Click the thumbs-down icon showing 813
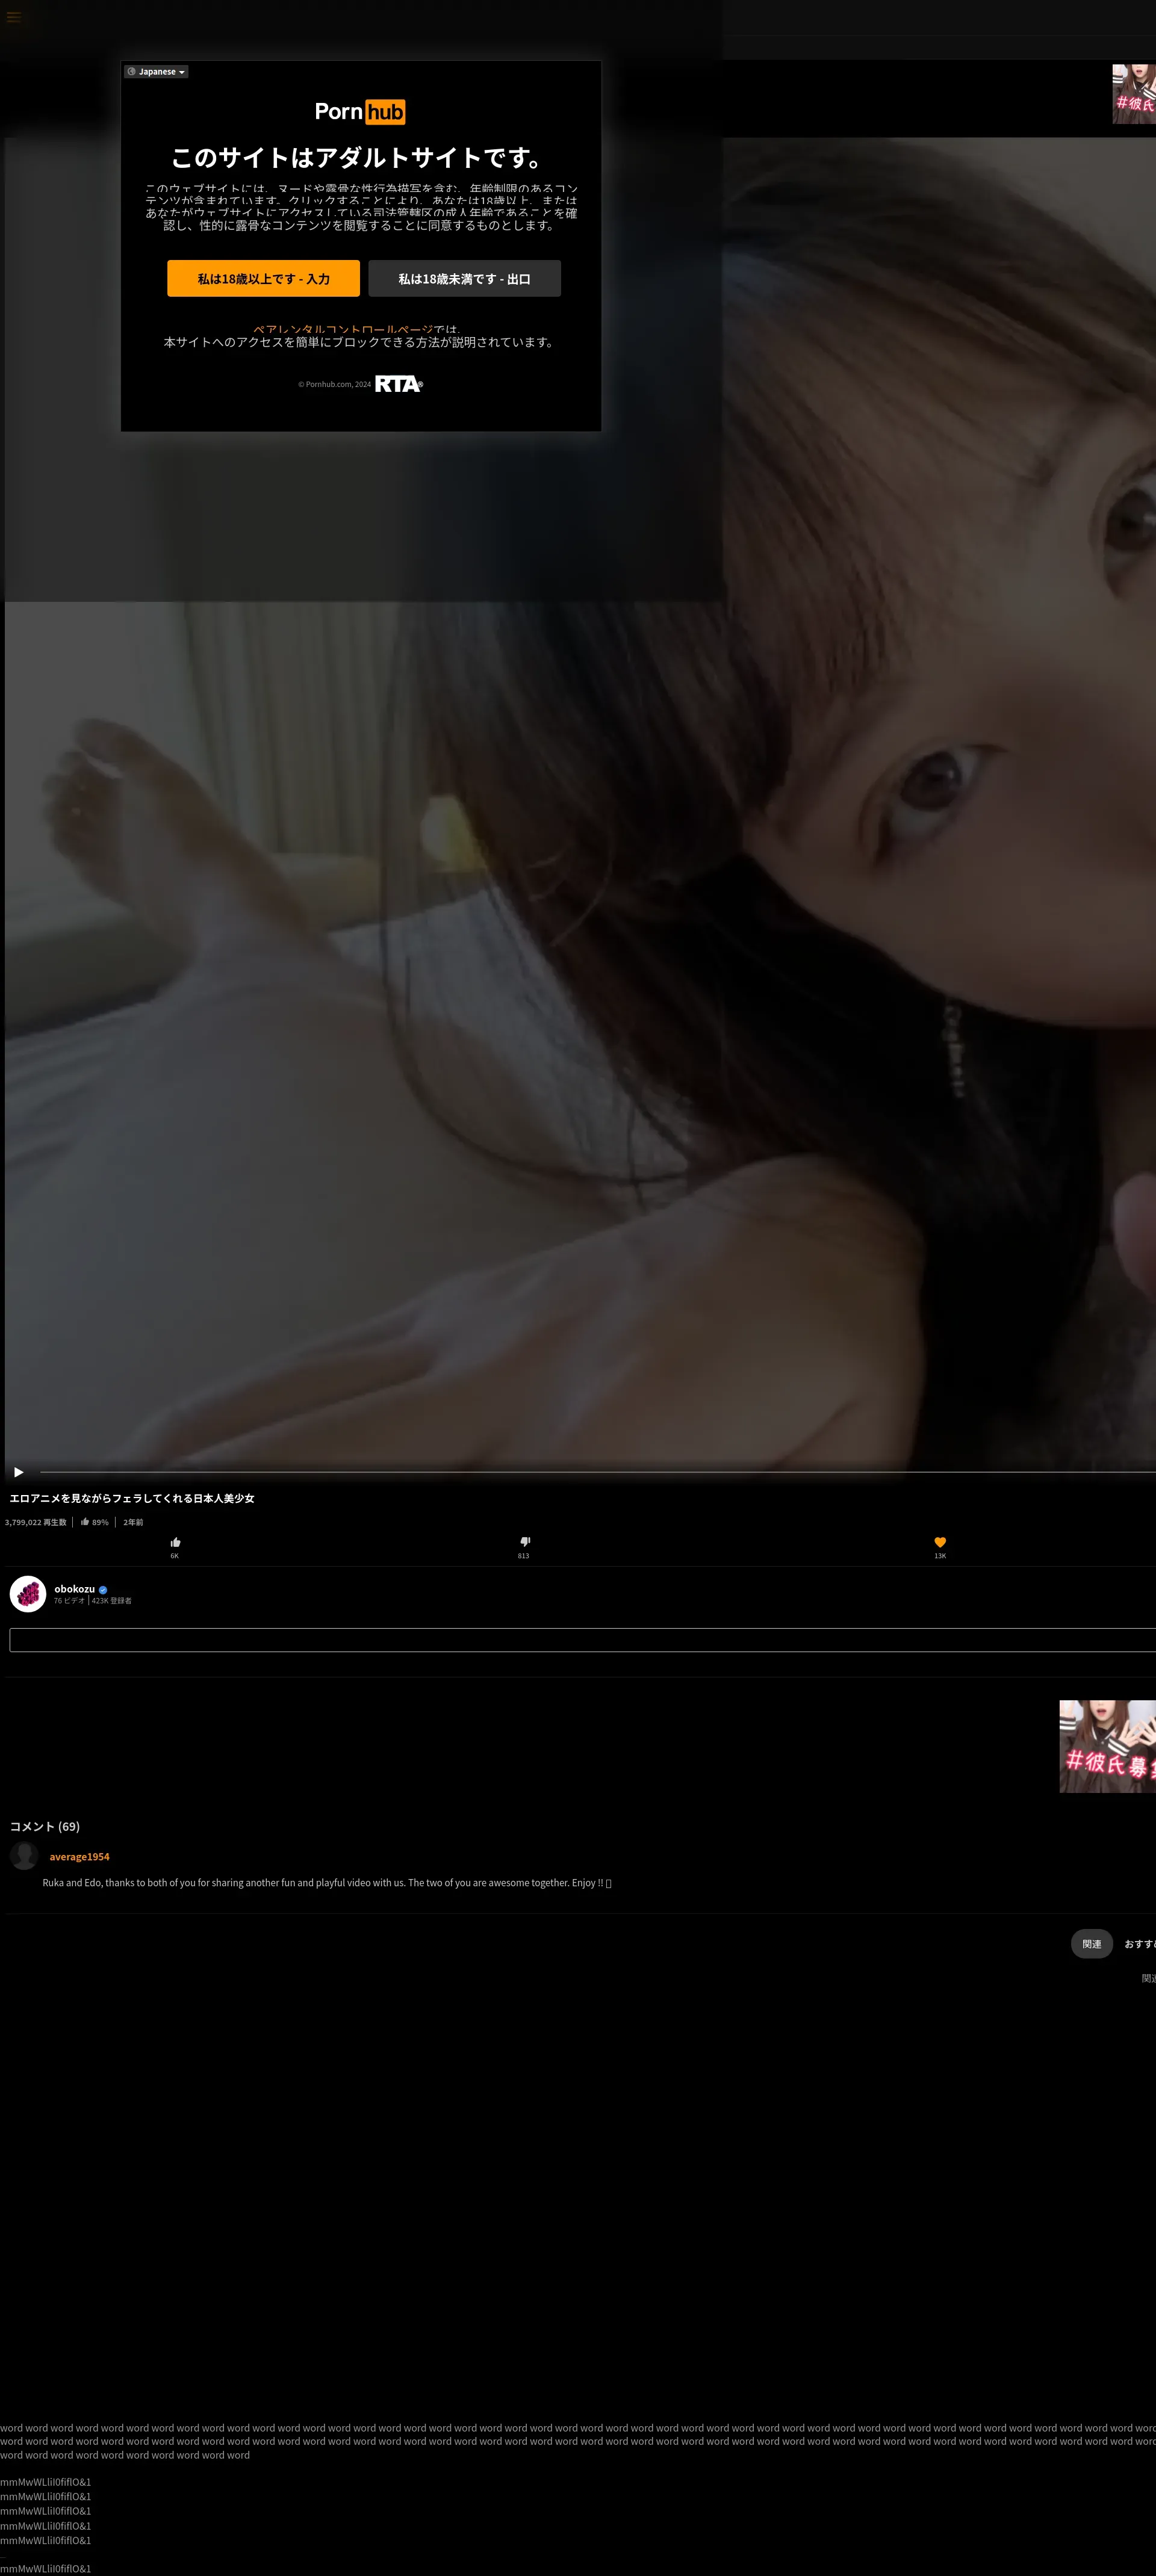1156x2576 pixels. click(x=524, y=1542)
